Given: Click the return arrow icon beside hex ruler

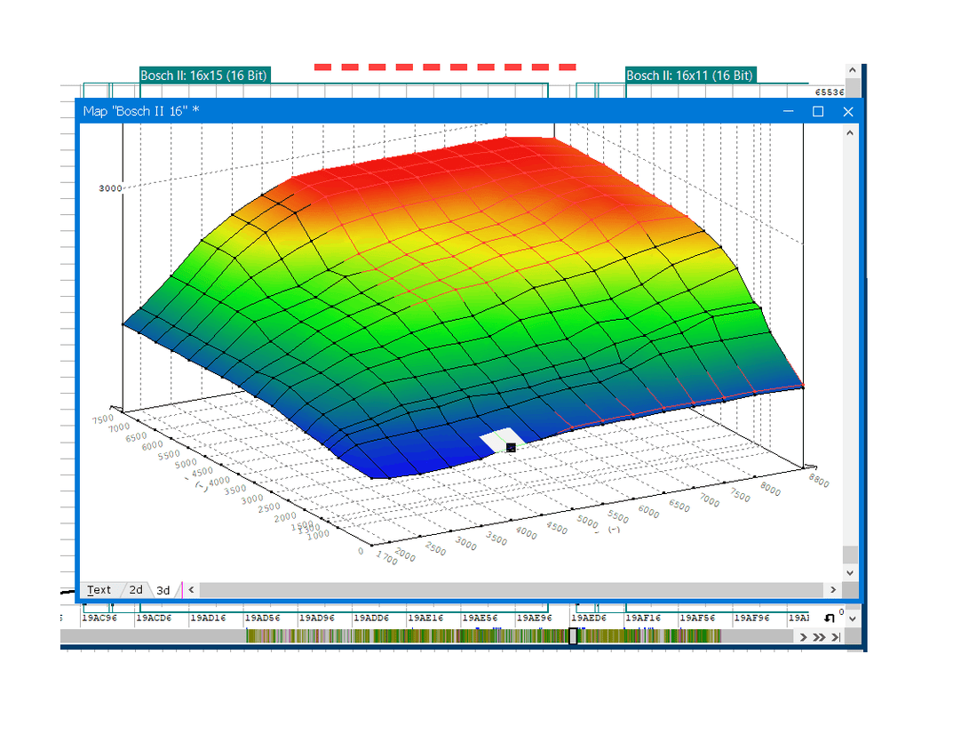Looking at the screenshot, I should (829, 618).
